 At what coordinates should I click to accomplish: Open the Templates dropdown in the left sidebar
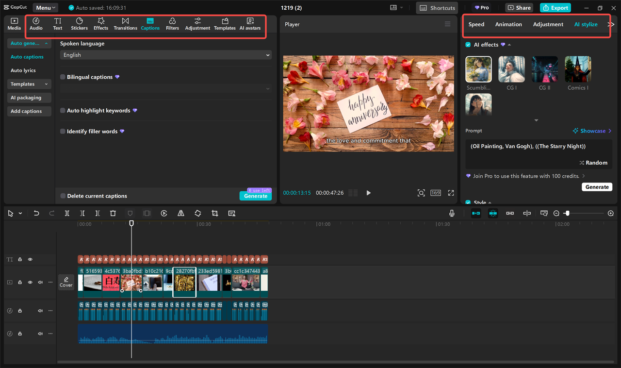point(29,84)
